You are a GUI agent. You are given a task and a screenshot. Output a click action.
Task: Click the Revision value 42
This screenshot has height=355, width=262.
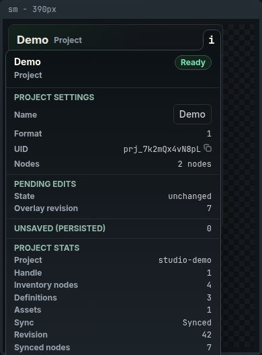pos(206,335)
